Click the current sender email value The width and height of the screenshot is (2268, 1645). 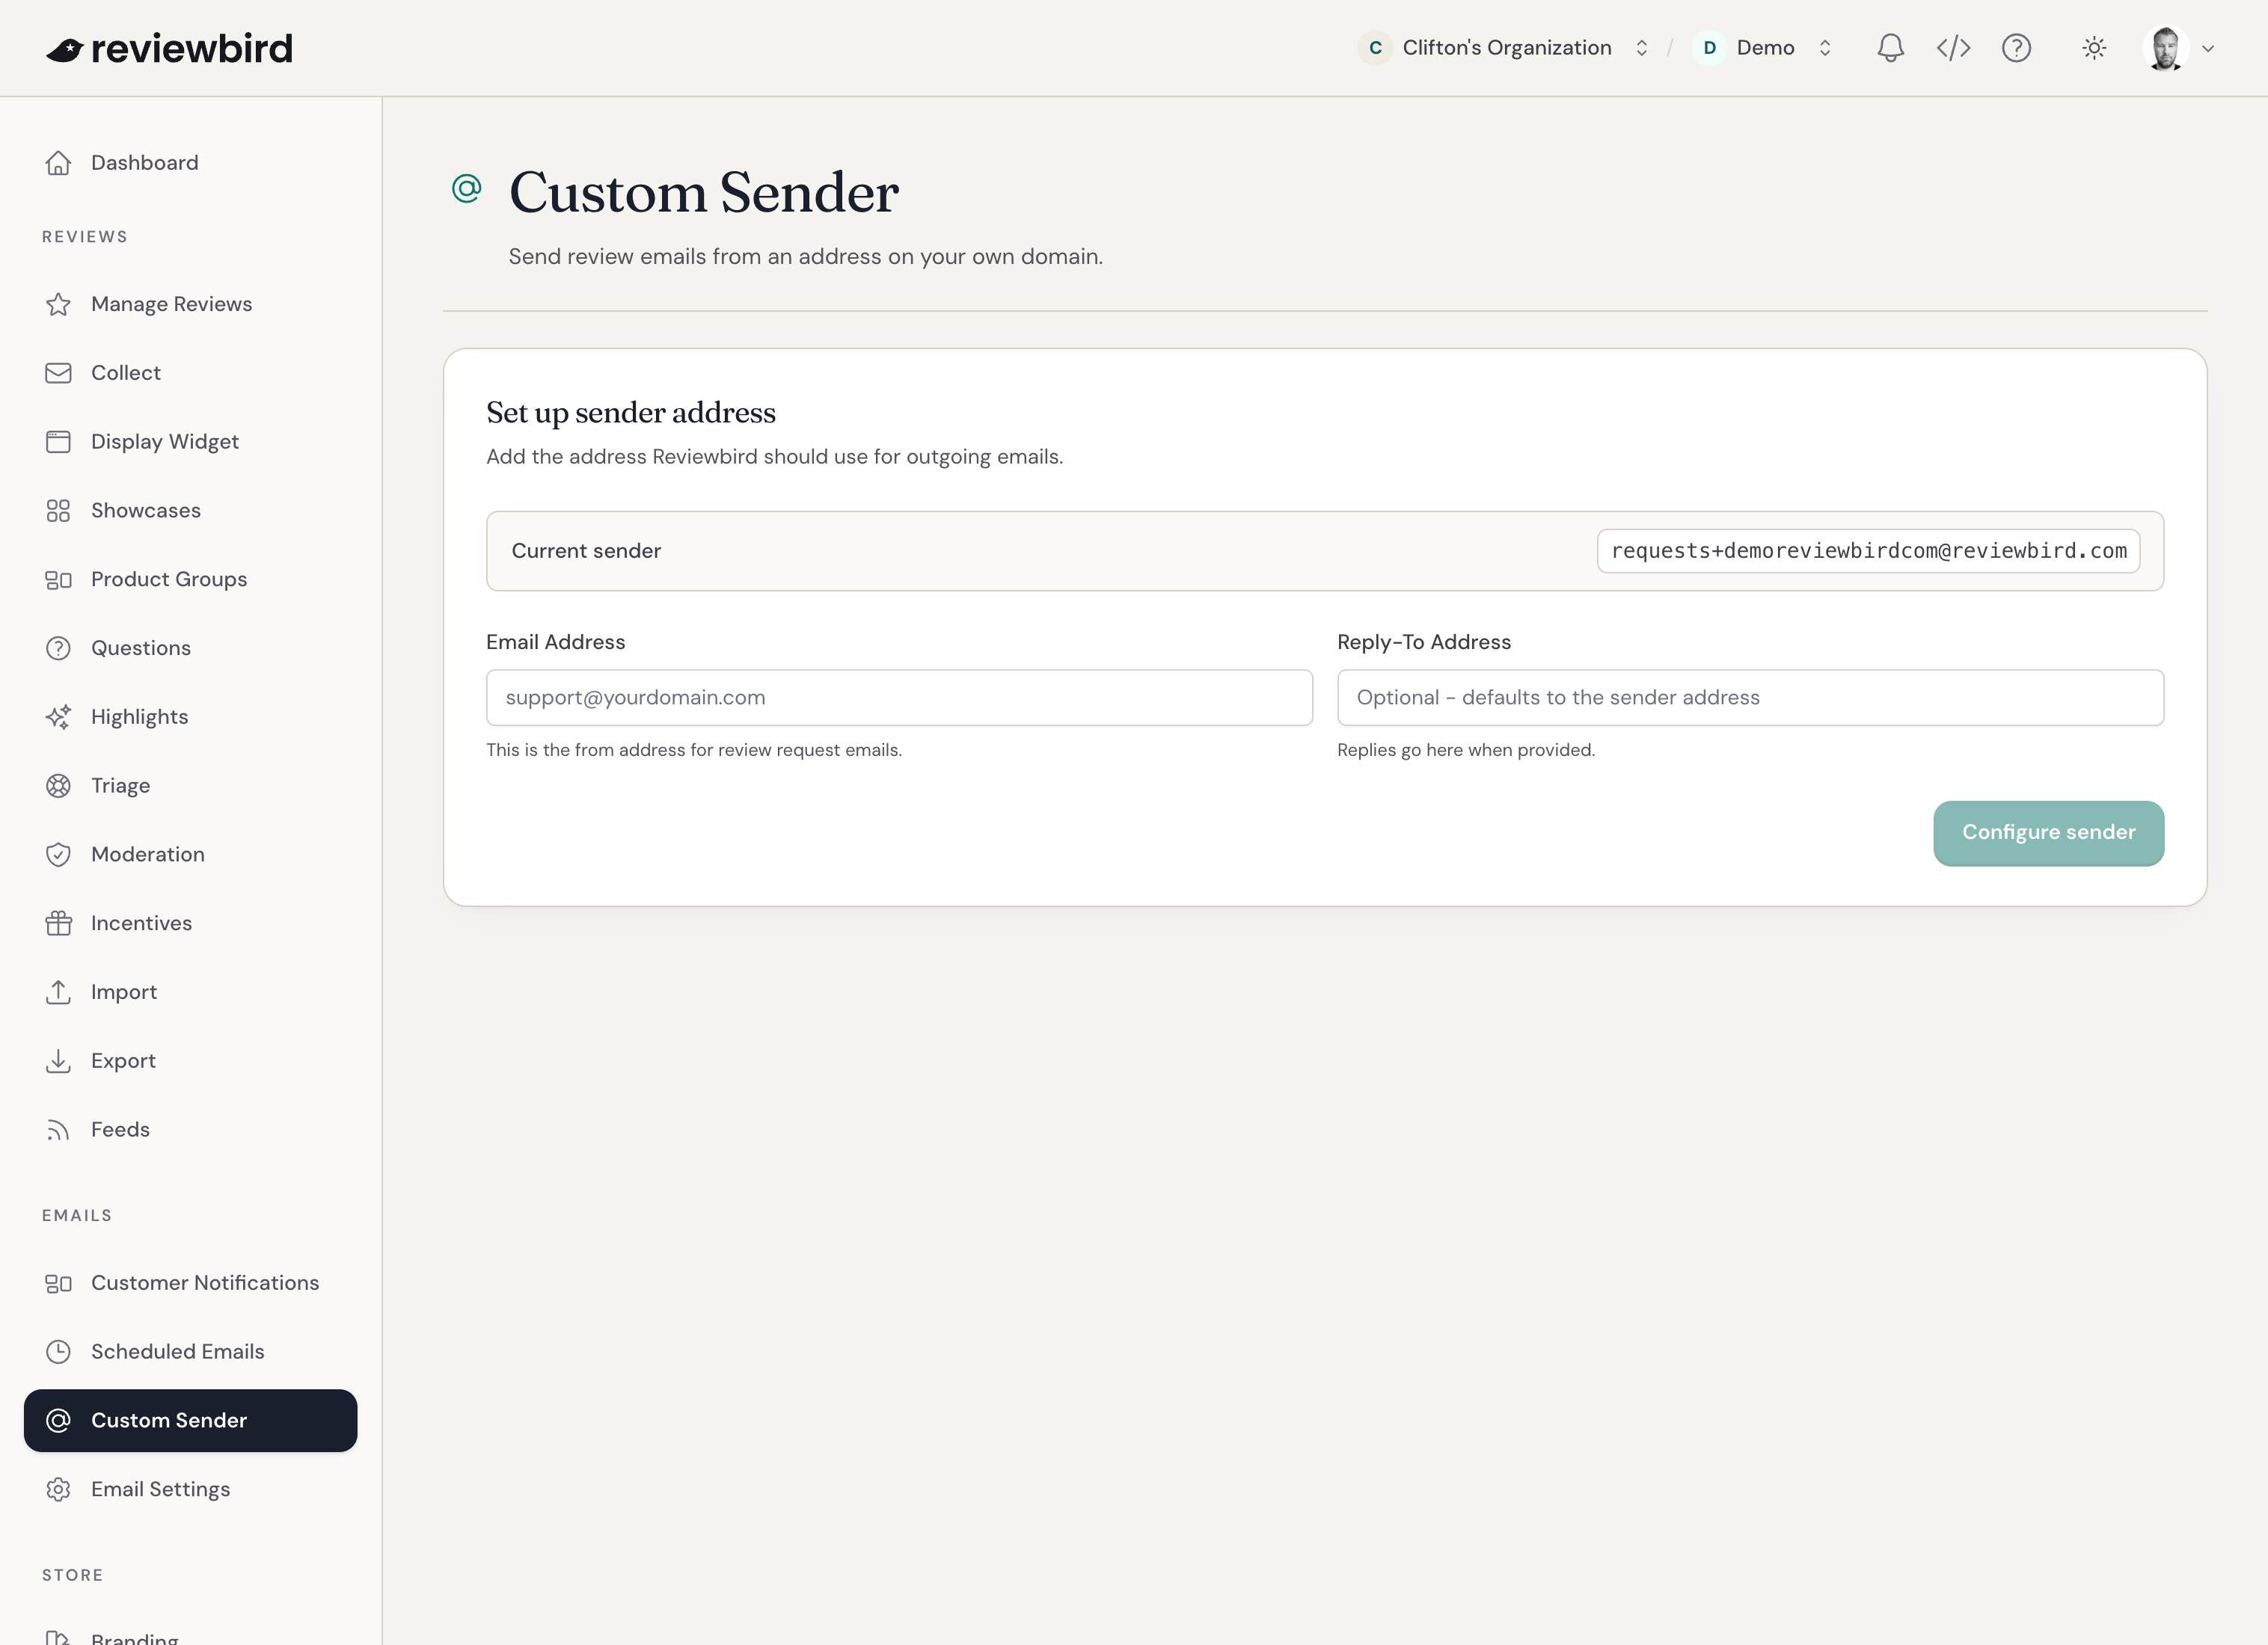pyautogui.click(x=1868, y=550)
